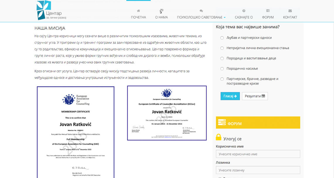Expand the ПСИХОЛОШКО САВЕТОВАЊЕ dropdown arrow

[224, 18]
